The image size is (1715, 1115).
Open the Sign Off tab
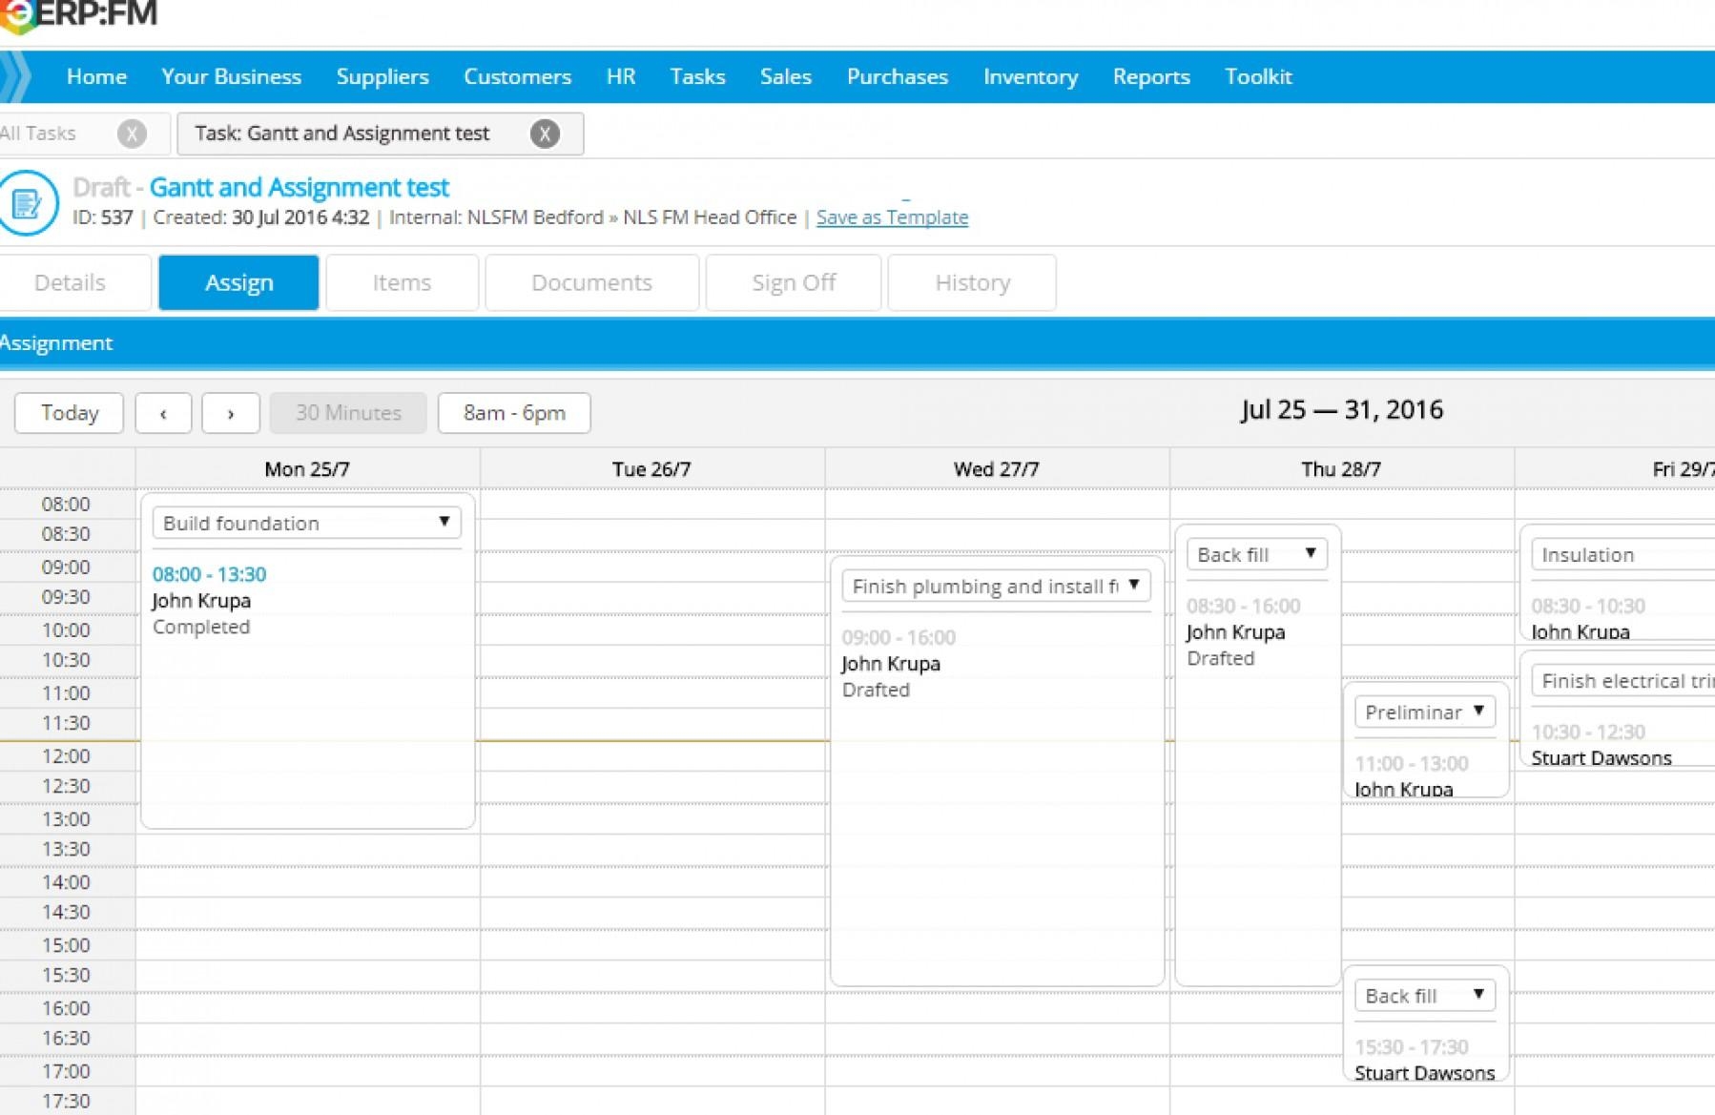point(794,282)
